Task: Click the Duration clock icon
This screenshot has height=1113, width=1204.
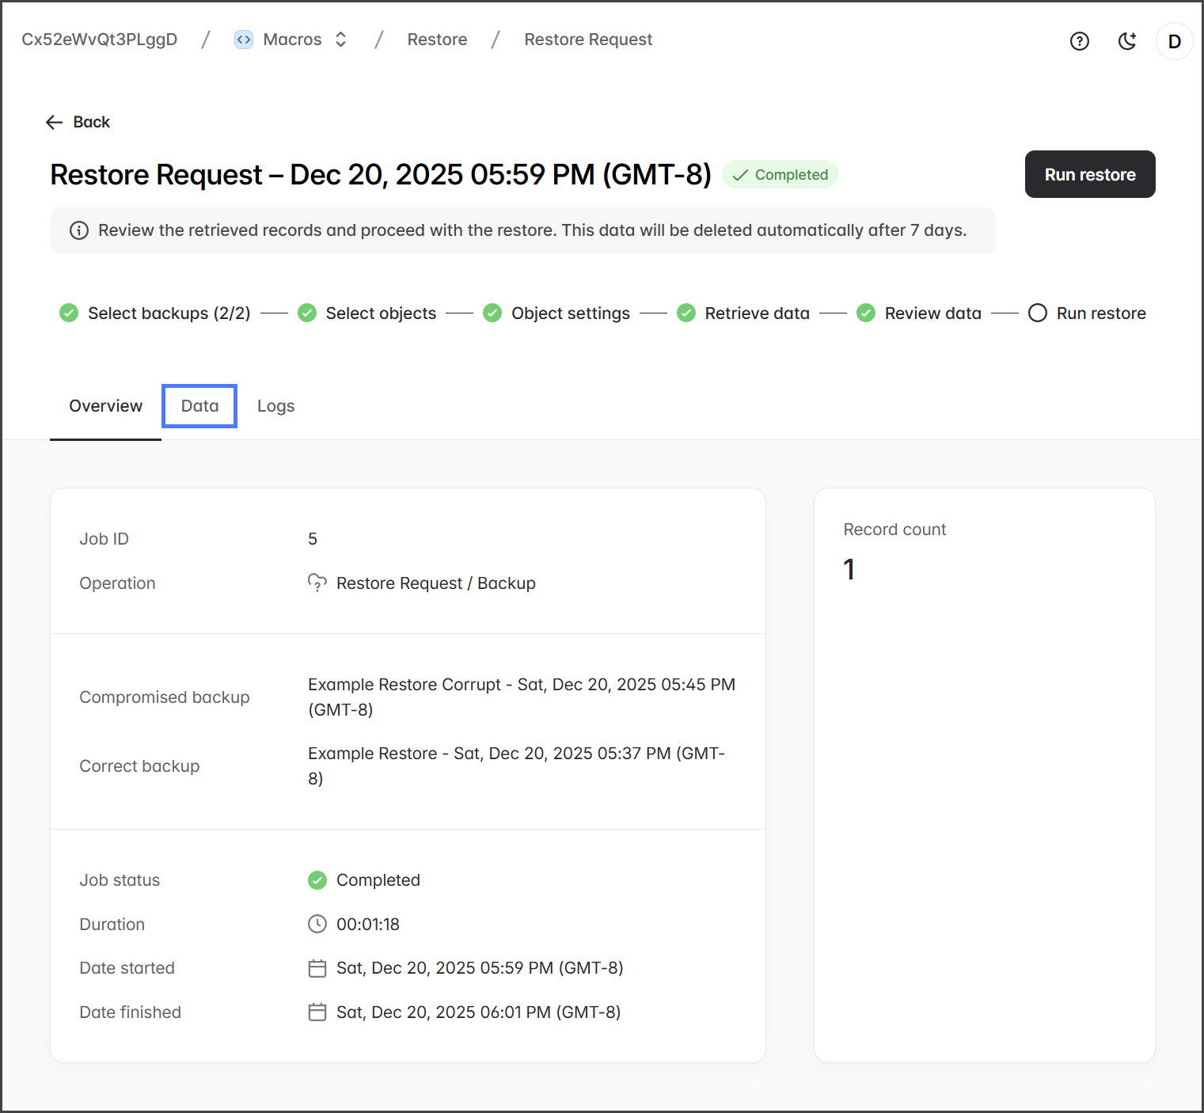Action: [x=317, y=924]
